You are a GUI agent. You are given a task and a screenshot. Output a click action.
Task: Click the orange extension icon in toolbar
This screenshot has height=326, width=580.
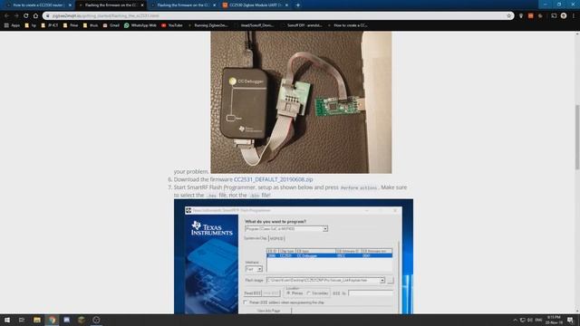(x=530, y=16)
